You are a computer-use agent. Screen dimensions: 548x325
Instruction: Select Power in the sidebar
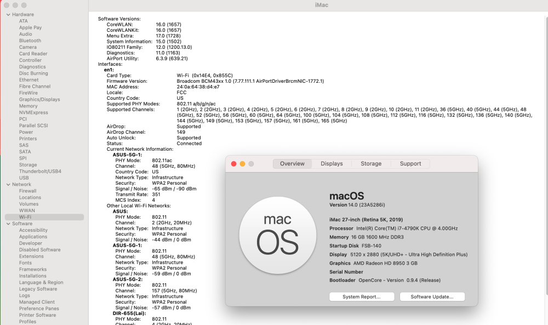[x=26, y=132]
